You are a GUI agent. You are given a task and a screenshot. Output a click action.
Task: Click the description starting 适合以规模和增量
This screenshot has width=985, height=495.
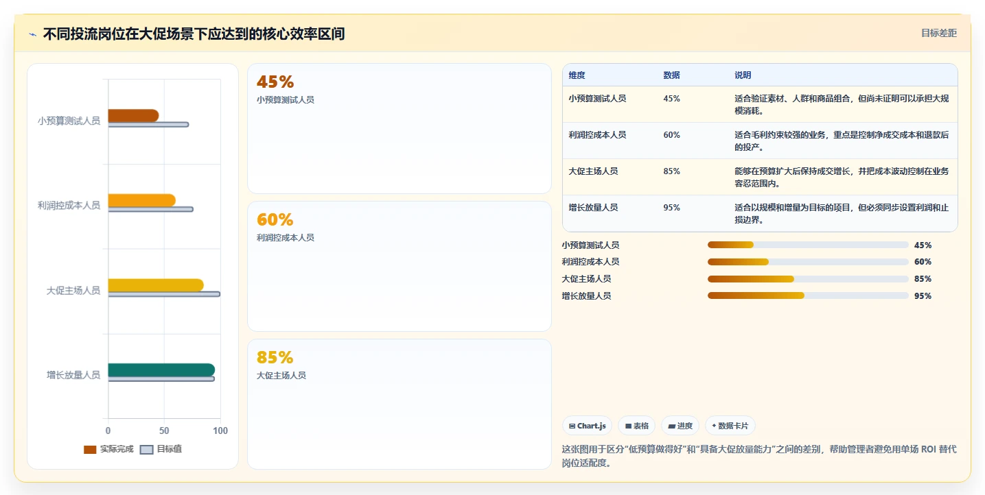click(x=842, y=214)
